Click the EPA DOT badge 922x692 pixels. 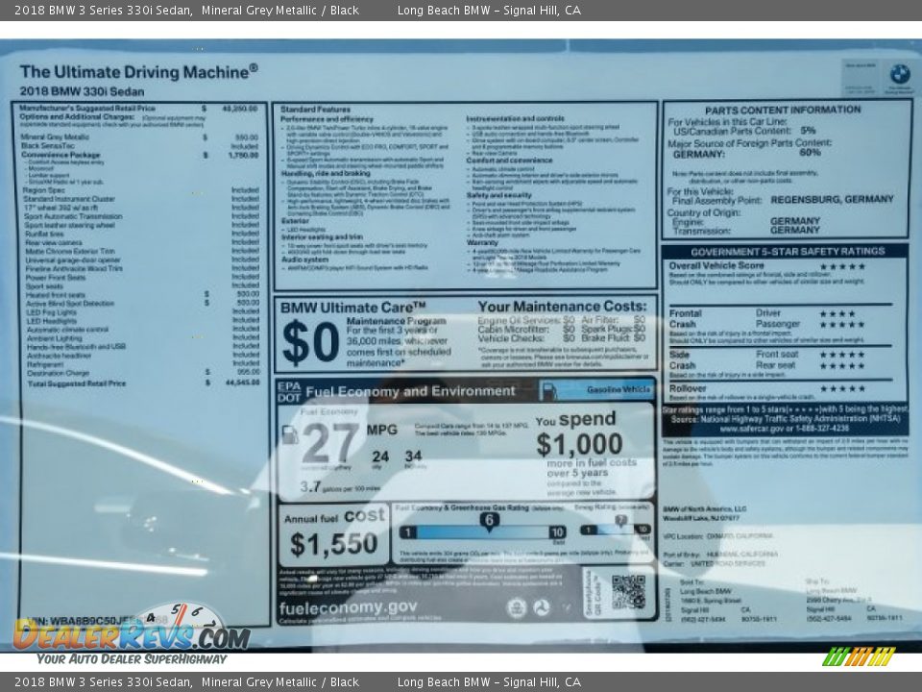(x=289, y=391)
